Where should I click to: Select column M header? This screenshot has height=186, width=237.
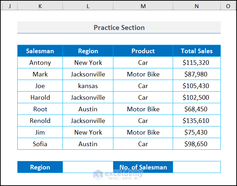click(x=143, y=6)
